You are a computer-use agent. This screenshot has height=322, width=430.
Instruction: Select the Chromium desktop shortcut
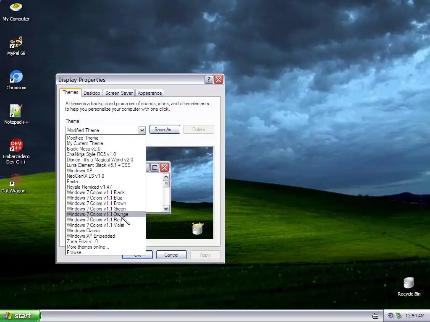click(16, 80)
